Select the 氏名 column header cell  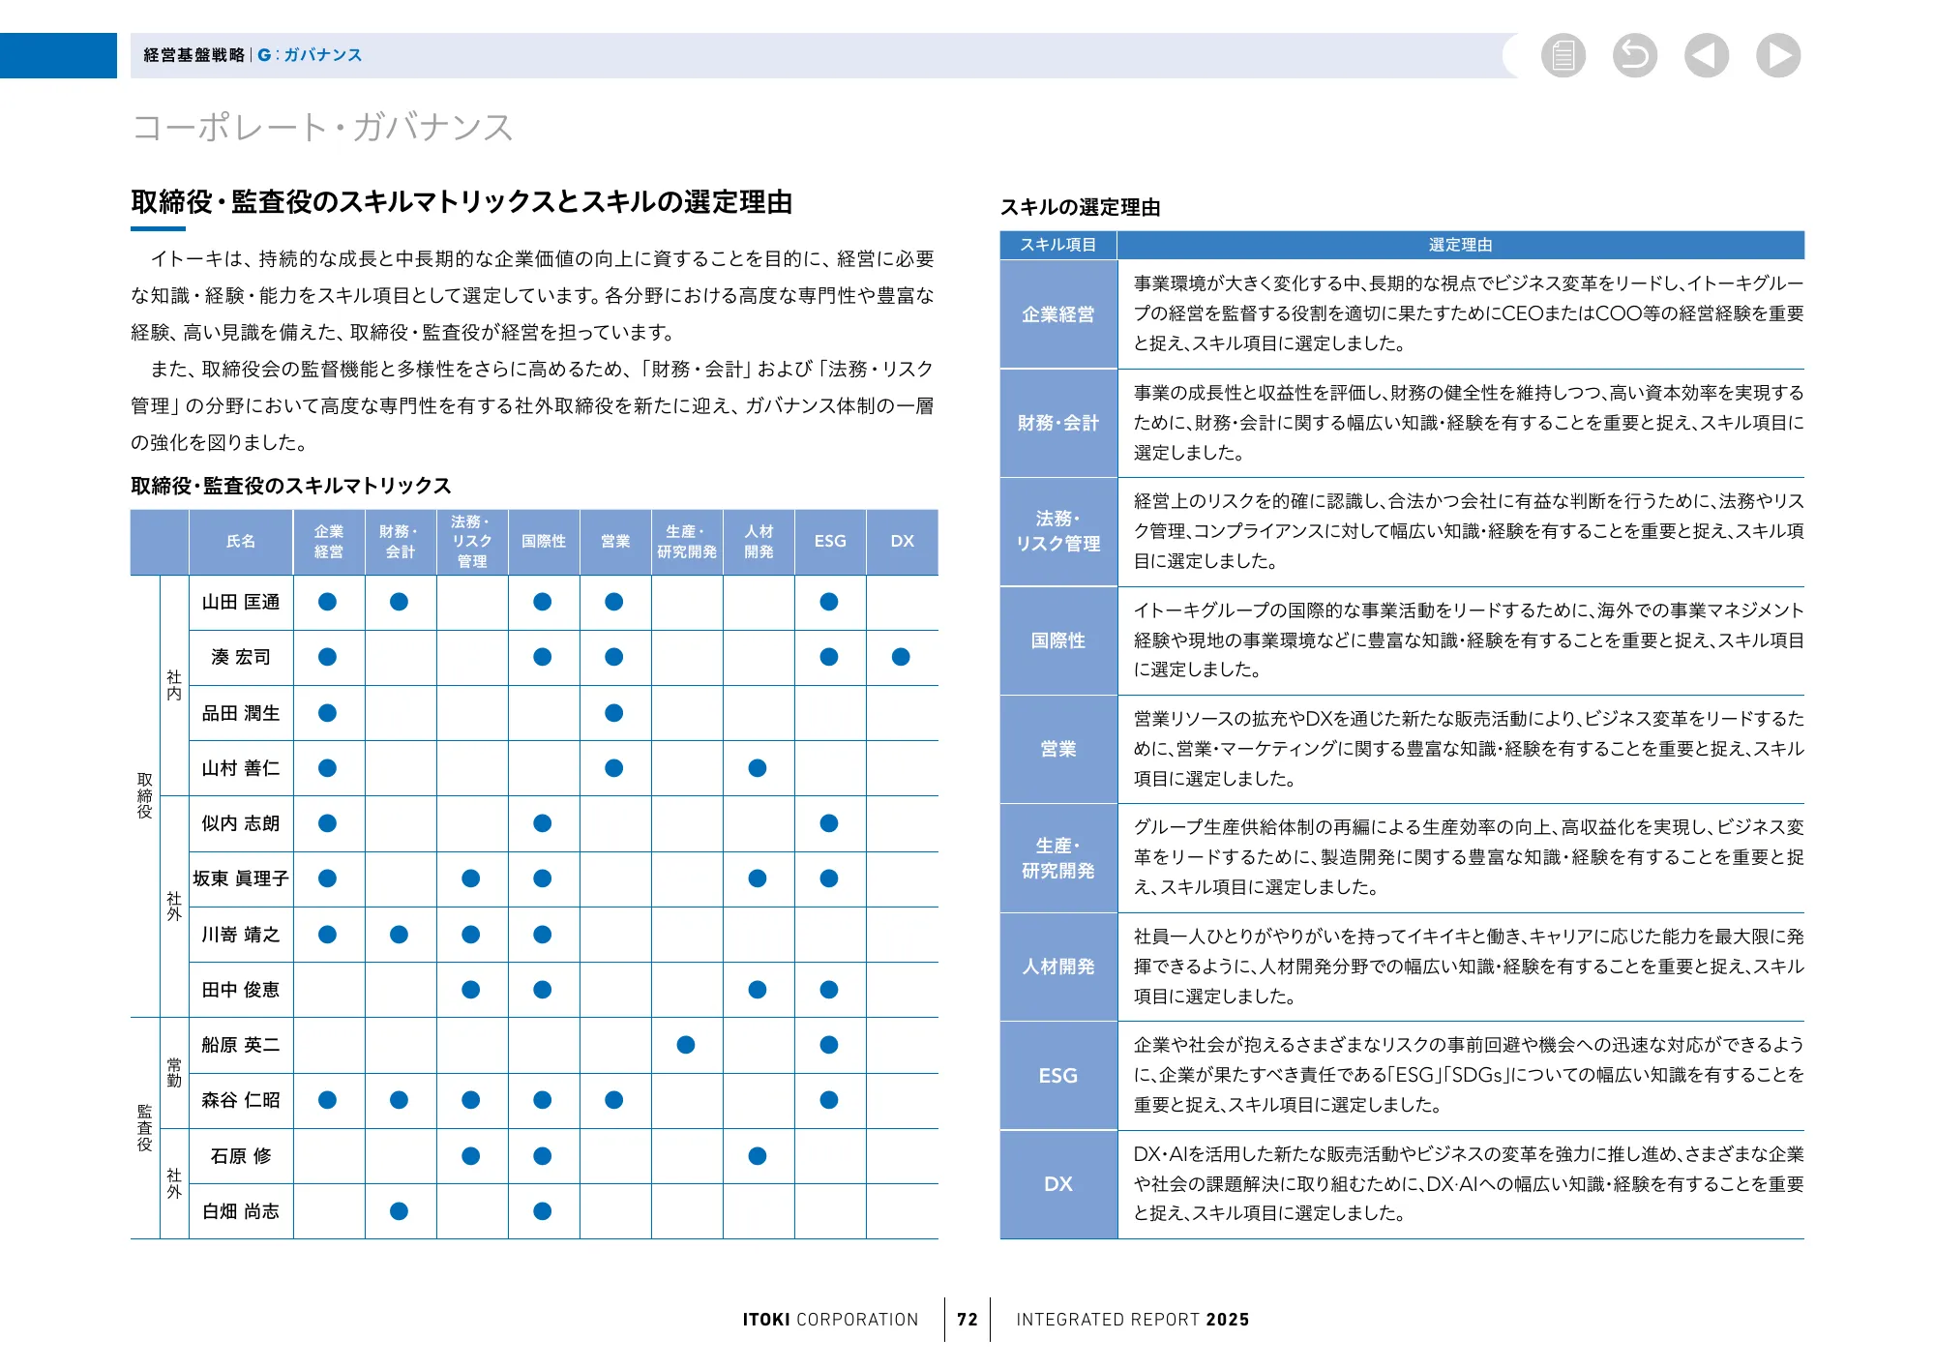point(241,542)
